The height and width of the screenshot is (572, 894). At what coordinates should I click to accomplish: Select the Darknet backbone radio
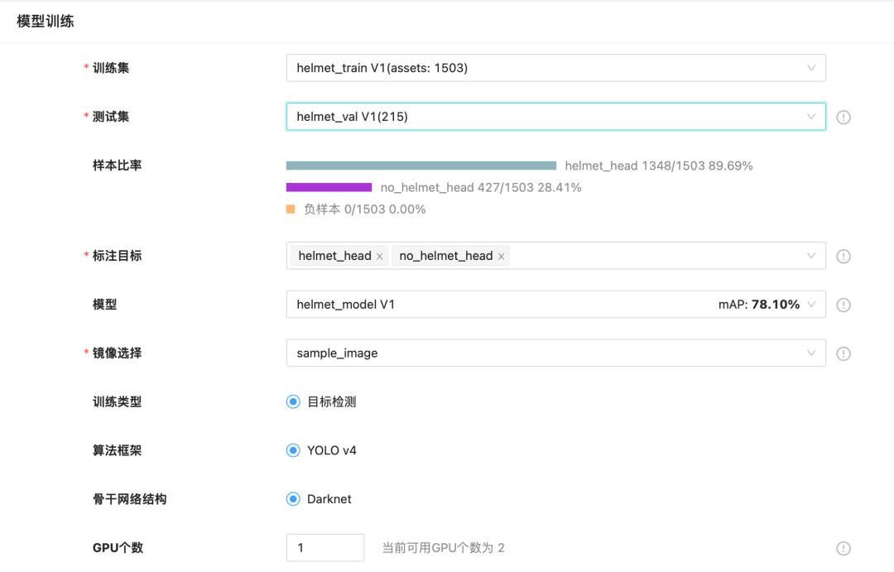[x=293, y=500]
